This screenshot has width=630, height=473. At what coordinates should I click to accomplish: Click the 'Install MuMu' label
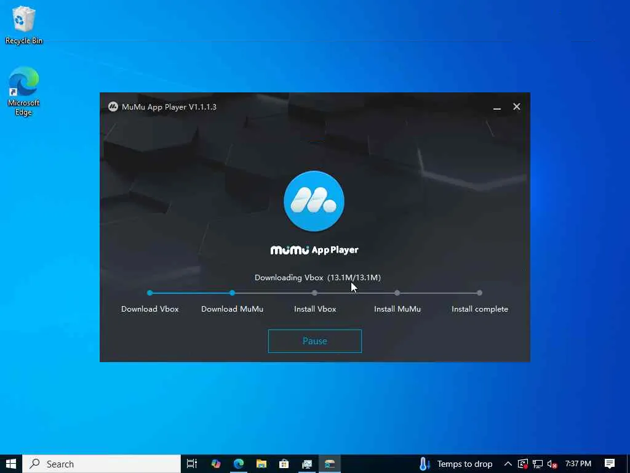pyautogui.click(x=397, y=309)
